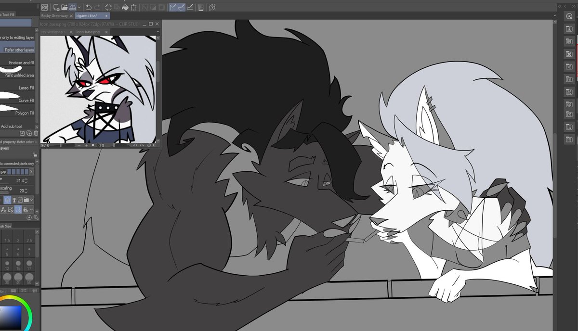The height and width of the screenshot is (331, 578).
Task: Click the Redo arrow icon
Action: pyautogui.click(x=97, y=7)
